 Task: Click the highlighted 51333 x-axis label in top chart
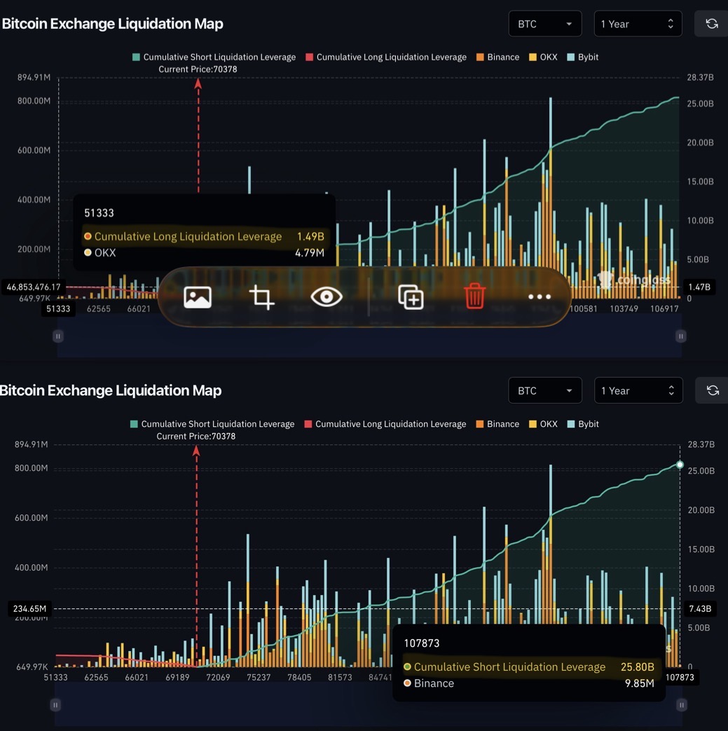(58, 308)
